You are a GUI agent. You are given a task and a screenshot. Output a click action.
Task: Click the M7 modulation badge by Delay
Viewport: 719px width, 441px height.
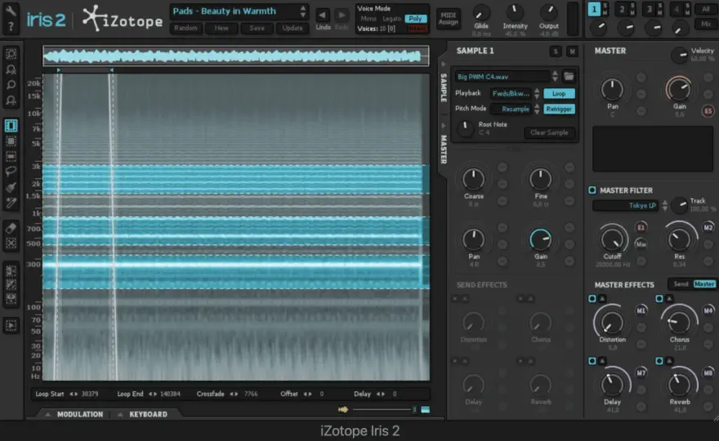click(x=641, y=373)
